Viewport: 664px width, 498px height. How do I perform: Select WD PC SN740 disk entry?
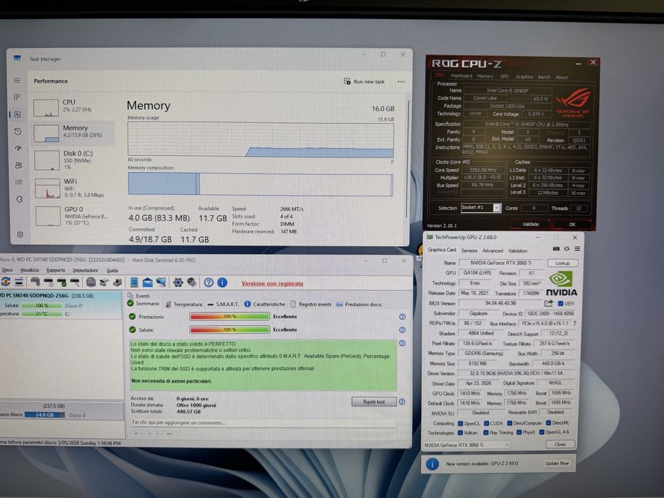pyautogui.click(x=61, y=304)
